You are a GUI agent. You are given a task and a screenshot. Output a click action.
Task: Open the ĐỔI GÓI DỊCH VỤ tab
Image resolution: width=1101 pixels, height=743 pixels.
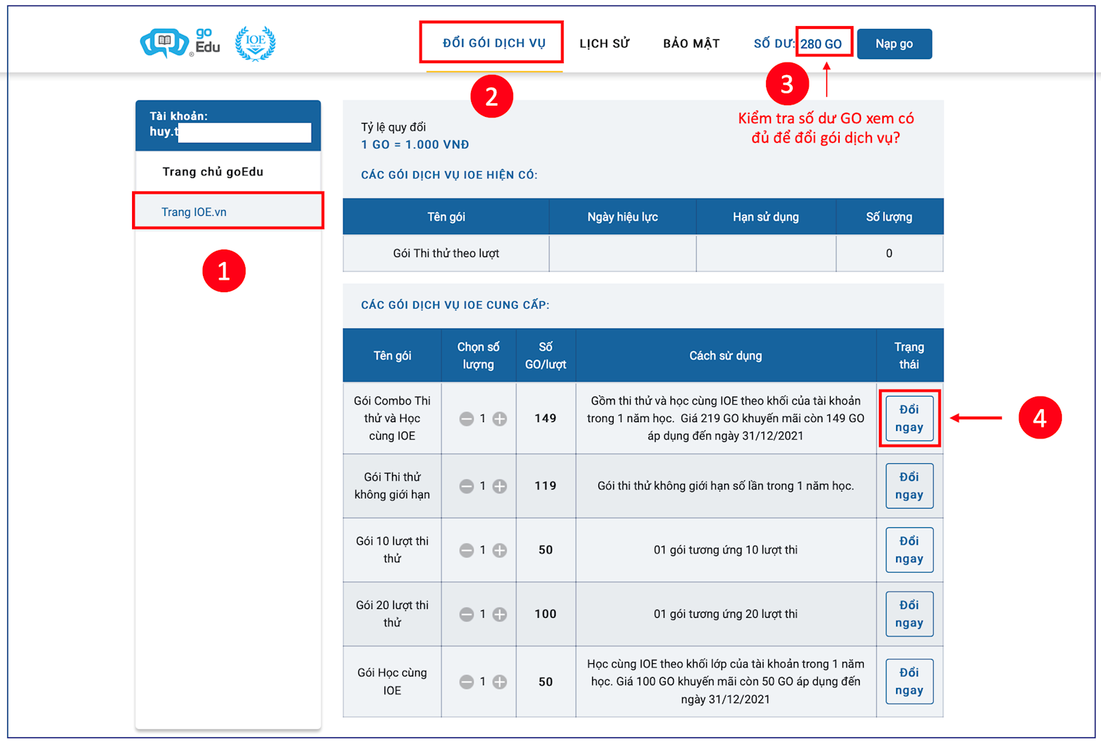[494, 43]
